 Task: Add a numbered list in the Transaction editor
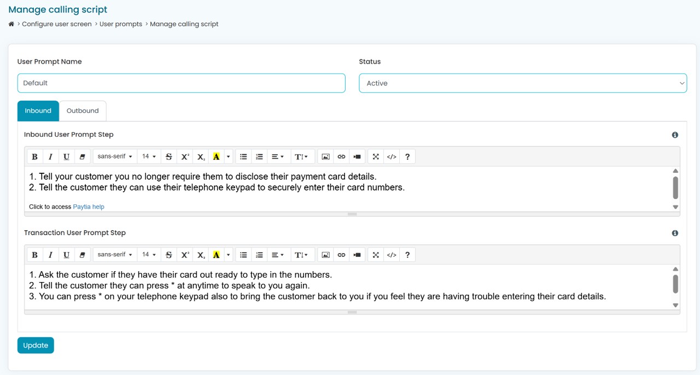259,255
